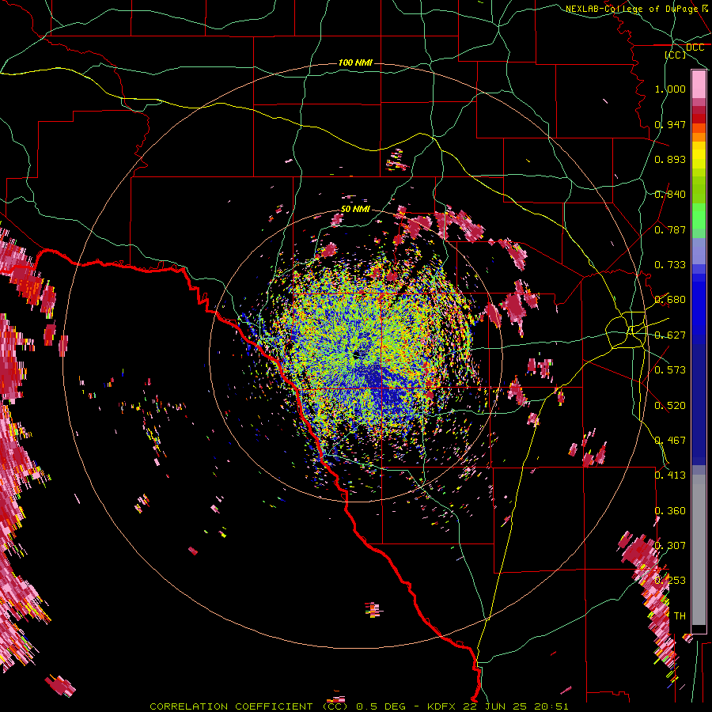The image size is (712, 712).
Task: Select the 0.627 color scale value
Action: pos(670,335)
